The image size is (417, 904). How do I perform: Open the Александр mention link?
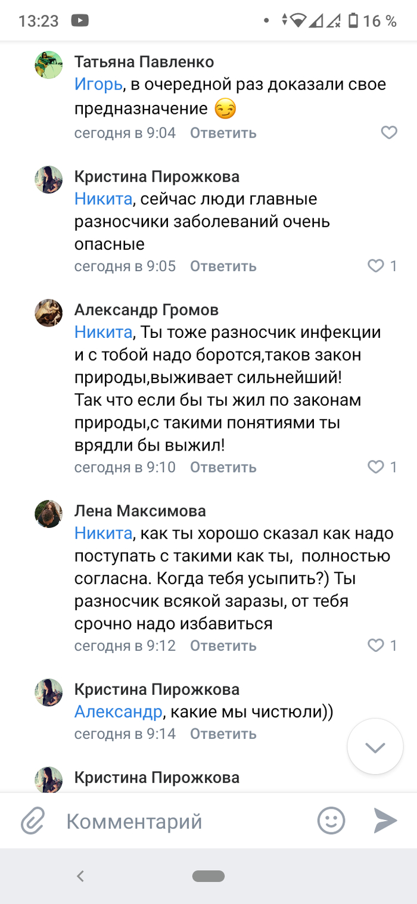pyautogui.click(x=119, y=712)
